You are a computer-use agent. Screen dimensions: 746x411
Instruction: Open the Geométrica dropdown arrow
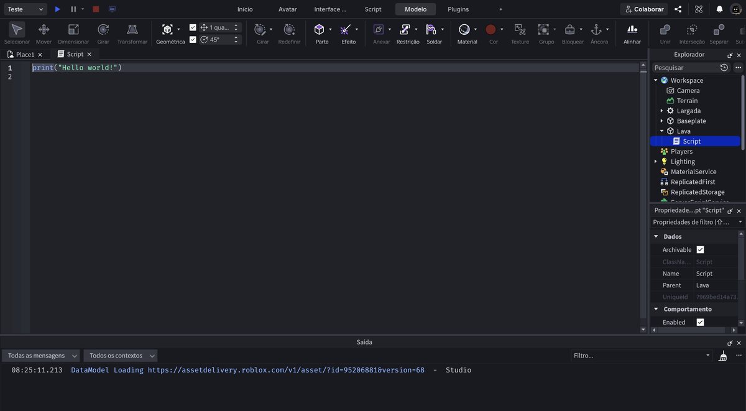pos(178,29)
